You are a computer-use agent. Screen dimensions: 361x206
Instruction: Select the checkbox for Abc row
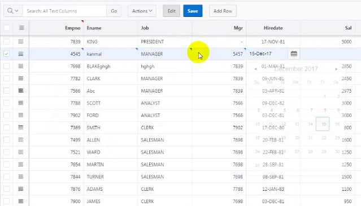tap(6, 91)
